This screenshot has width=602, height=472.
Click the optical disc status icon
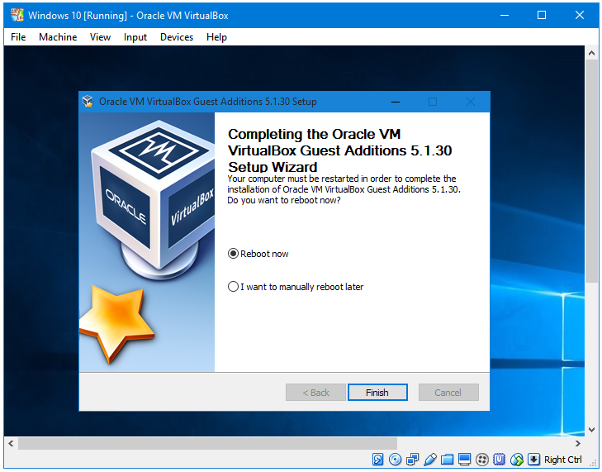(395, 460)
